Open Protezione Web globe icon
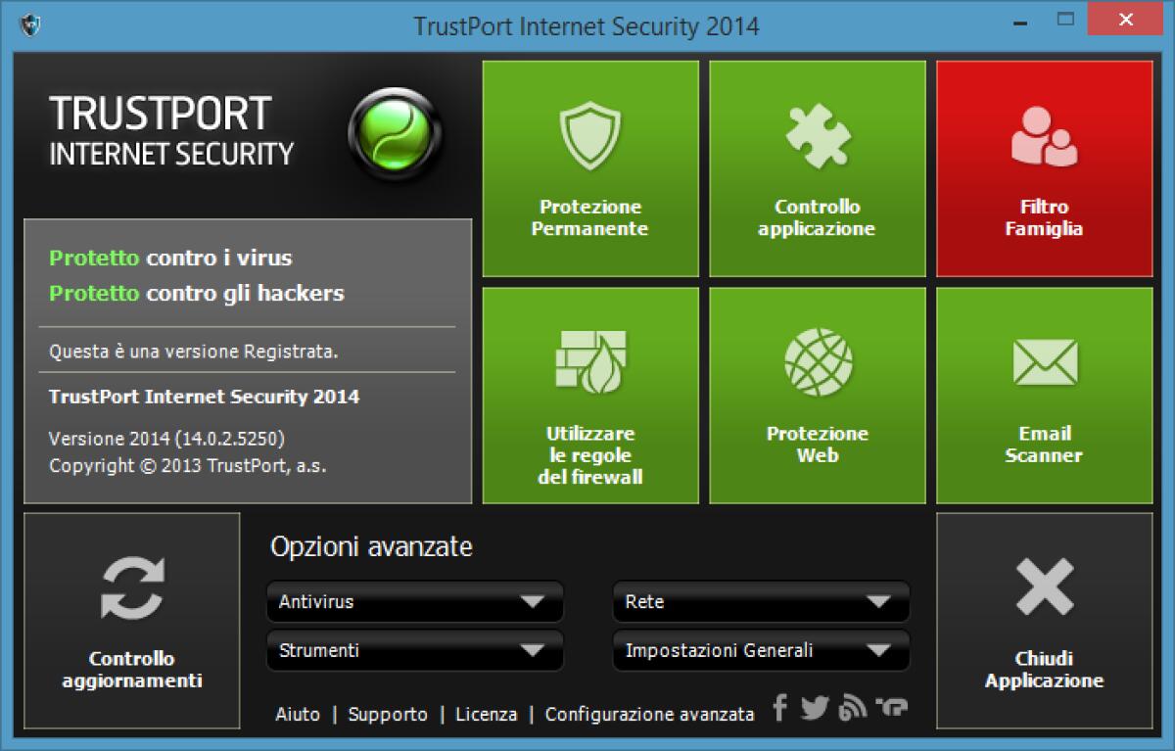The width and height of the screenshot is (1175, 751). point(817,392)
